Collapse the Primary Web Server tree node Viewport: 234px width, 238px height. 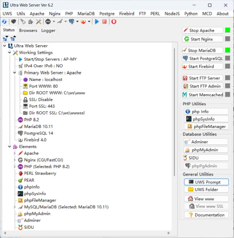point(15,73)
